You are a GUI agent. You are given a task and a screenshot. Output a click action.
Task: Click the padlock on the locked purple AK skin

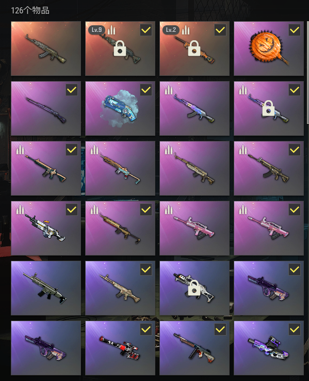click(x=268, y=108)
